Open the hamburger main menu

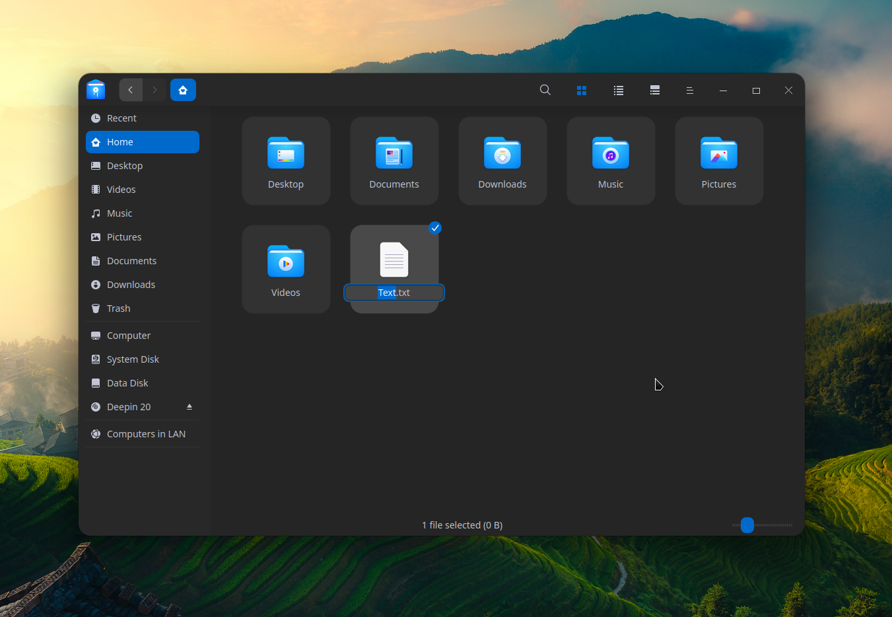tap(689, 91)
